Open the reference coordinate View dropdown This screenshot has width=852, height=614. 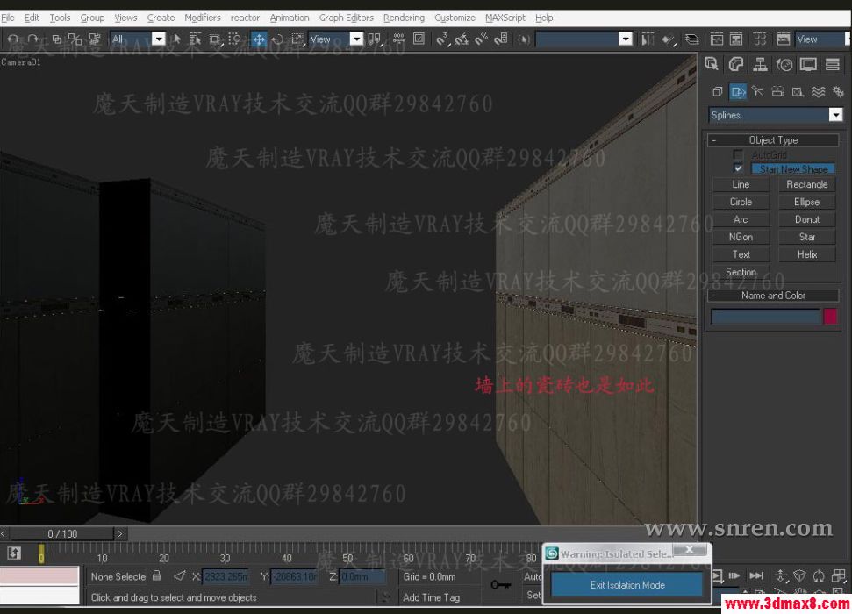click(x=356, y=39)
